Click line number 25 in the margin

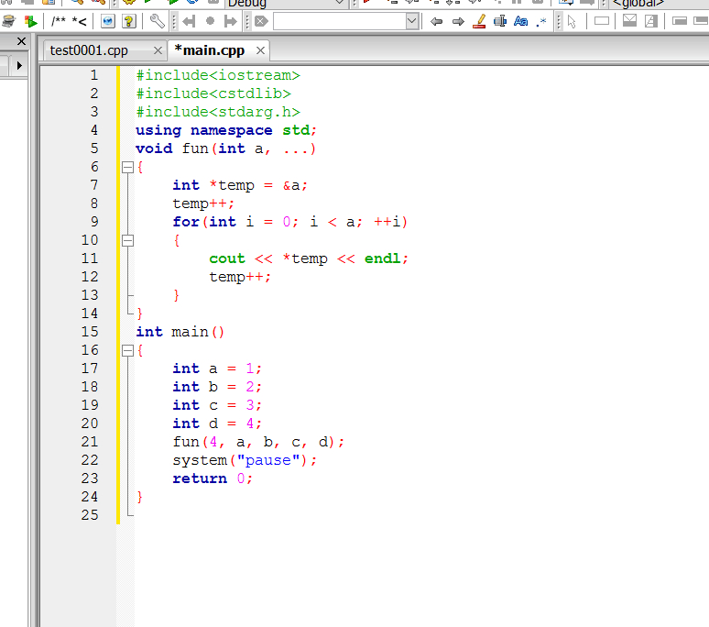tap(89, 515)
